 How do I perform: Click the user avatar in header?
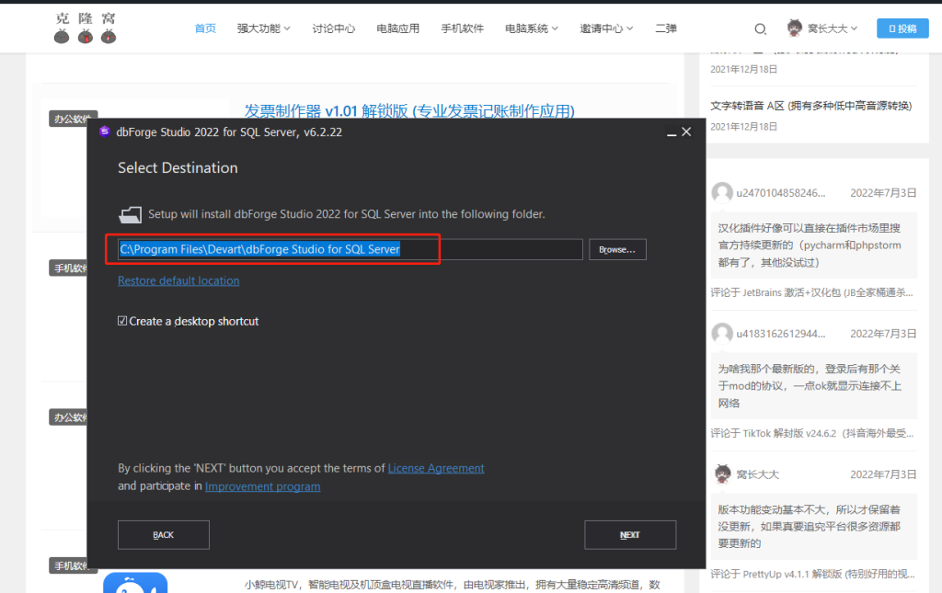click(x=794, y=28)
